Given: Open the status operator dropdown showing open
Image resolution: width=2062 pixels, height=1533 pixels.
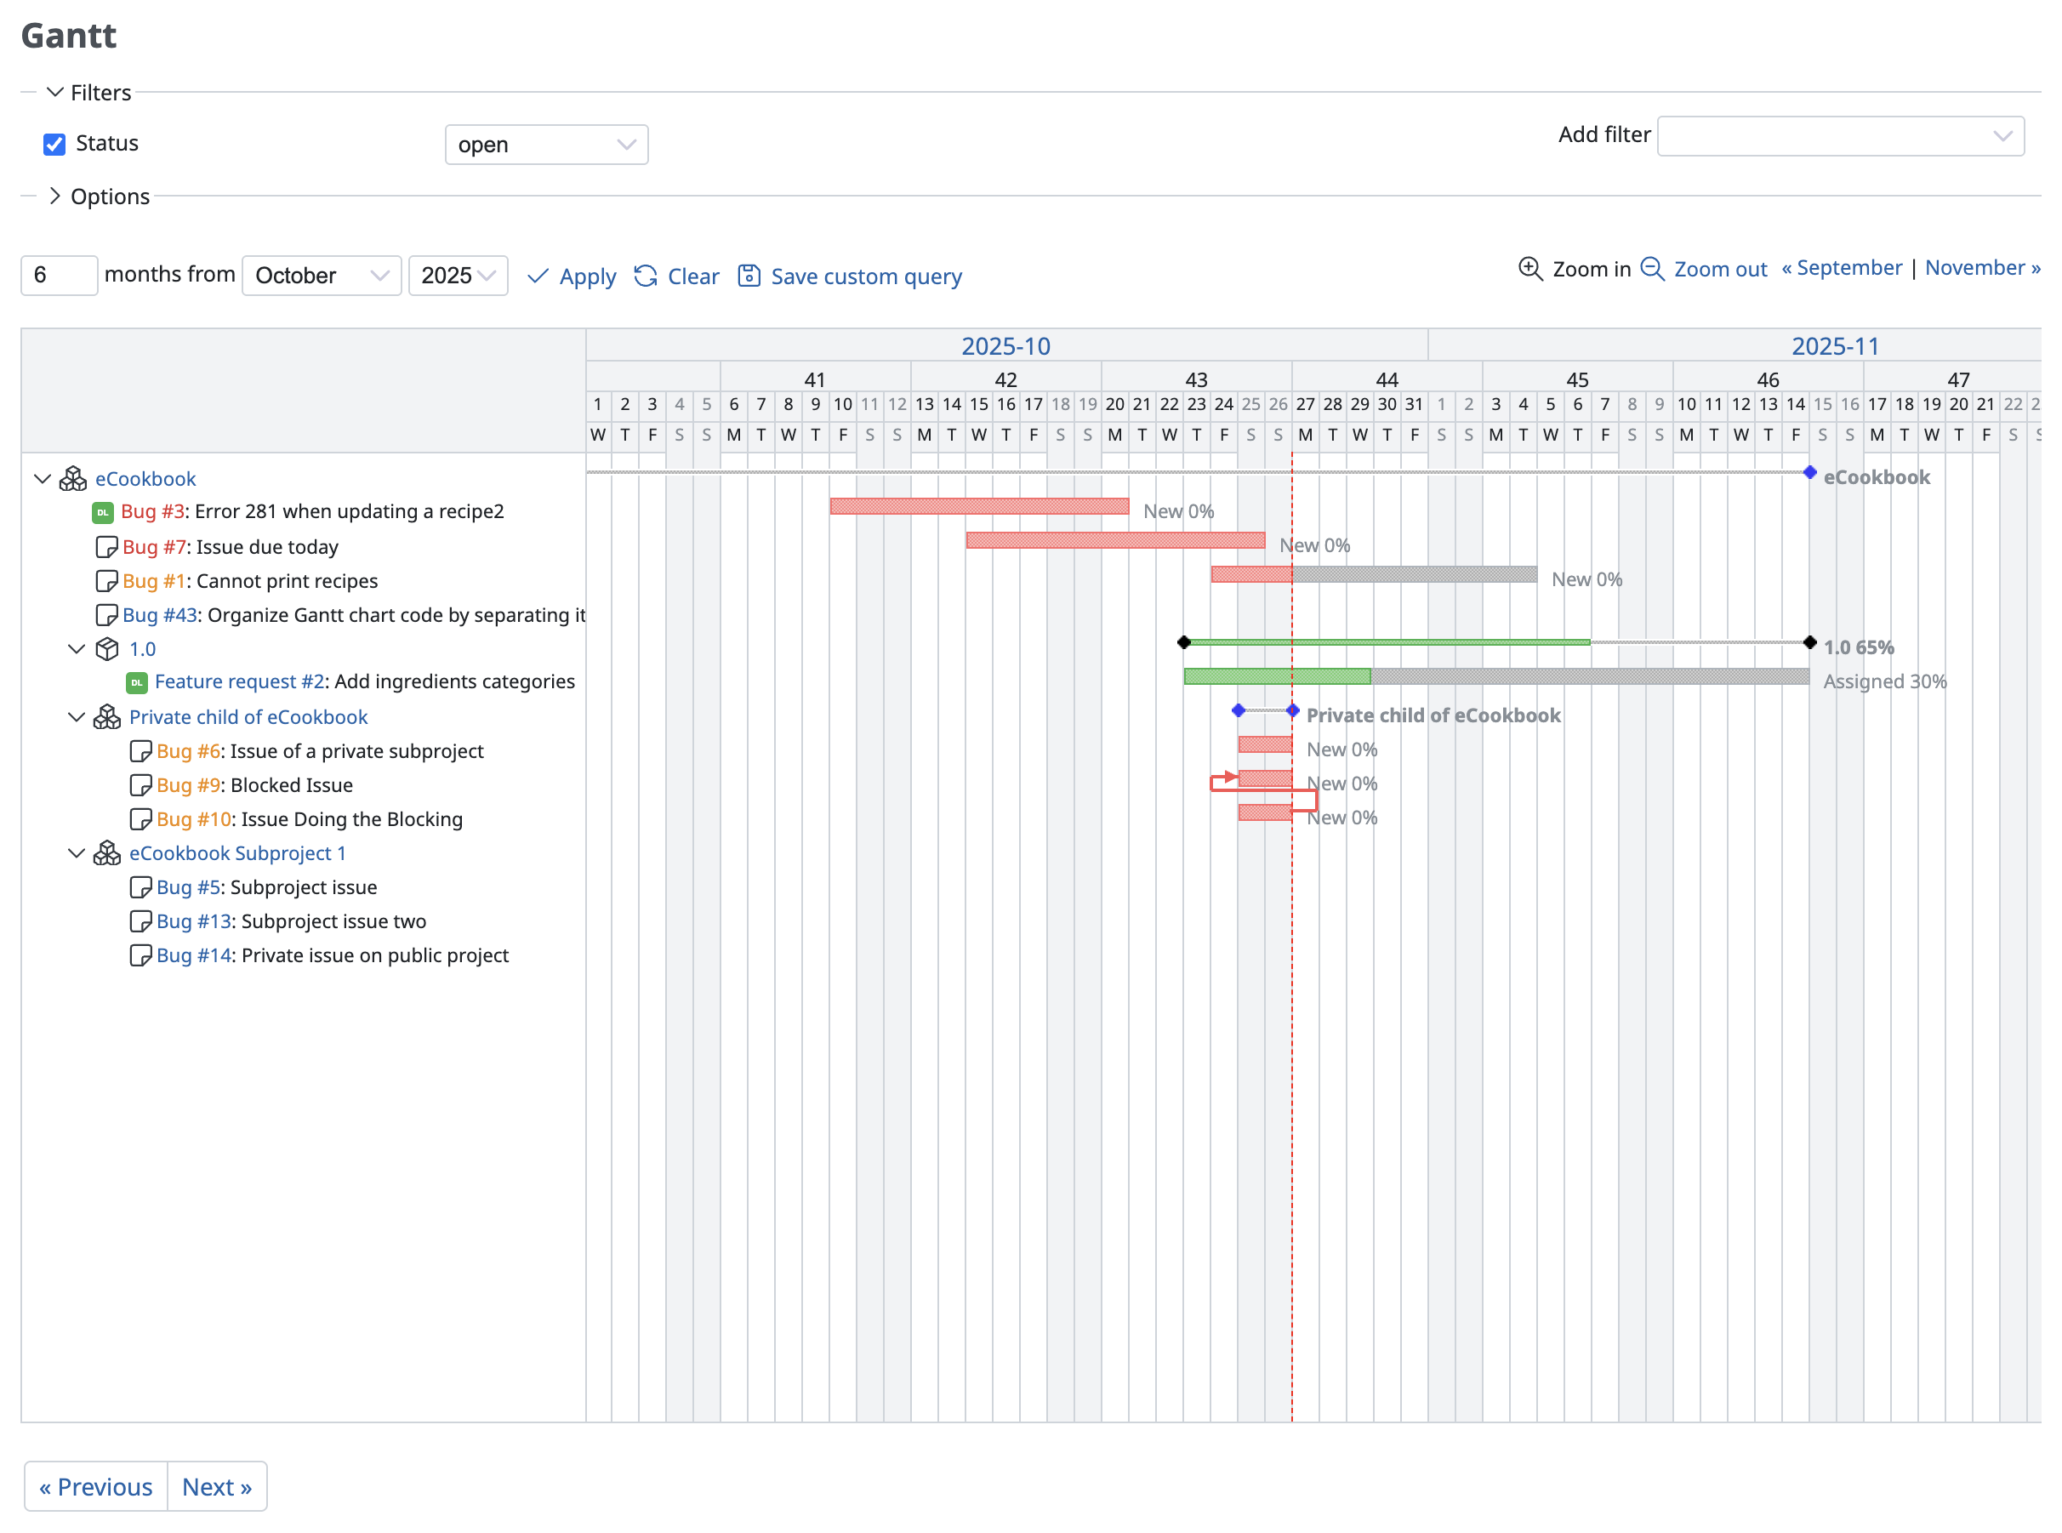Looking at the screenshot, I should (x=545, y=145).
